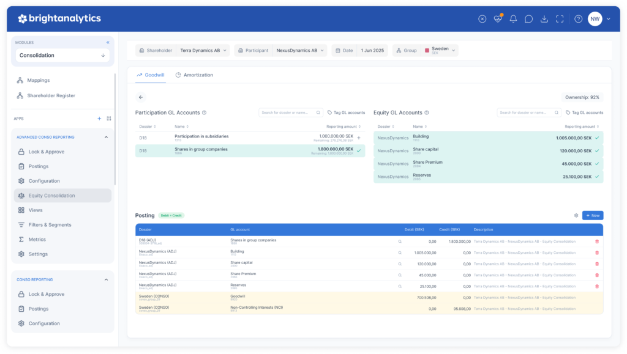Sort Participation table by Dossier column
The width and height of the screenshot is (627, 354).
click(x=147, y=127)
